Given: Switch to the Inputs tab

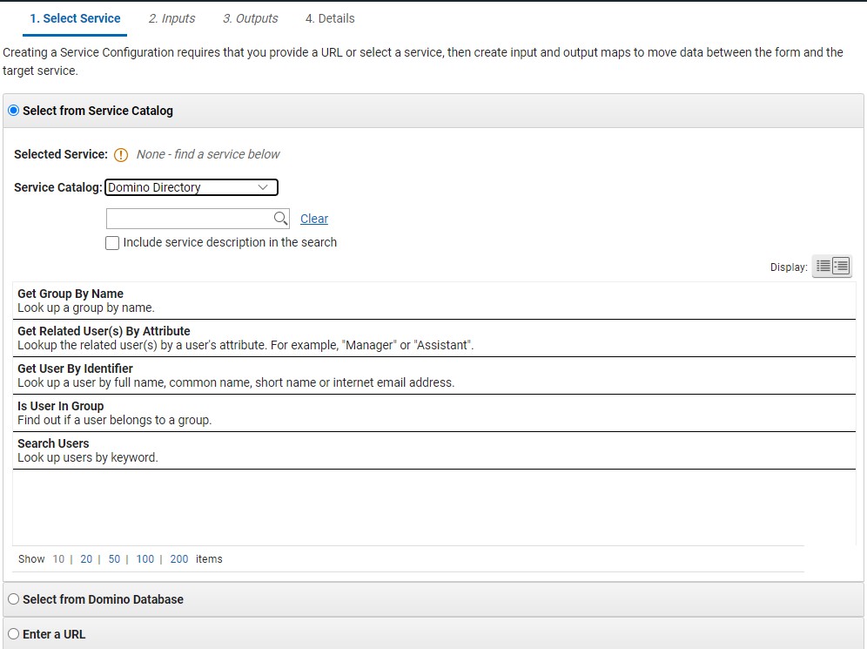Looking at the screenshot, I should (171, 17).
